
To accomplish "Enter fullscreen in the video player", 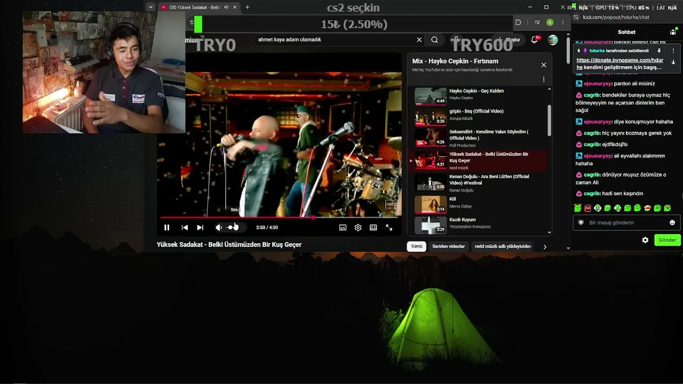I will [389, 228].
